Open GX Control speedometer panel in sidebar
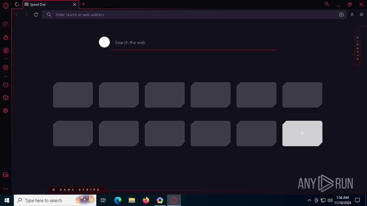 point(5,24)
